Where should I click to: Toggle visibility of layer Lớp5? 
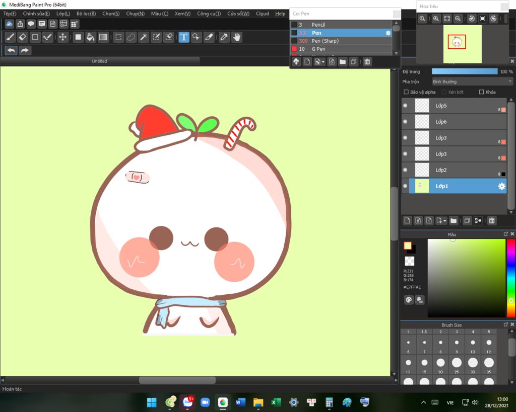coord(405,106)
